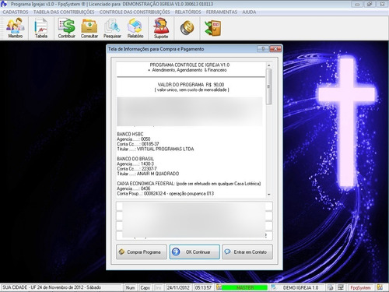Open the Suporte support icon
Image resolution: width=389 pixels, height=292 pixels.
coord(161,28)
